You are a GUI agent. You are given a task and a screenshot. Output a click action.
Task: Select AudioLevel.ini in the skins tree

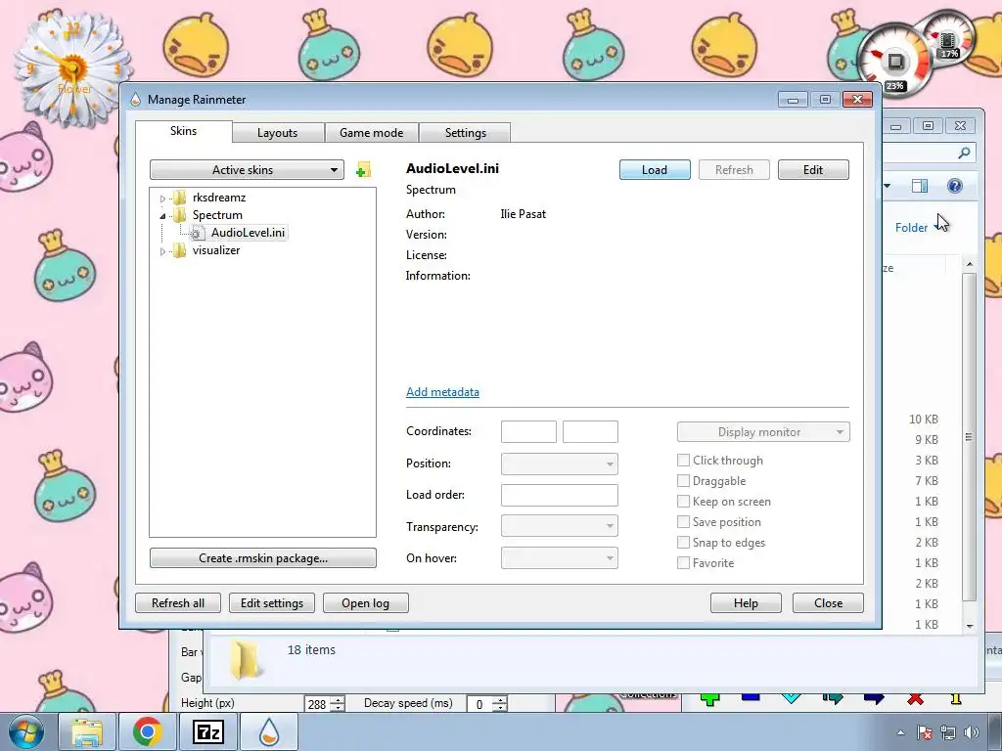(248, 233)
